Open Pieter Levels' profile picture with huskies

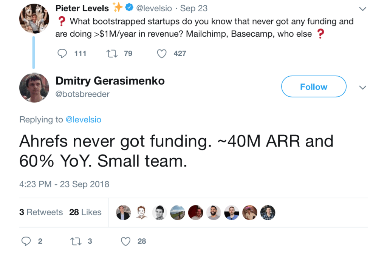[34, 19]
